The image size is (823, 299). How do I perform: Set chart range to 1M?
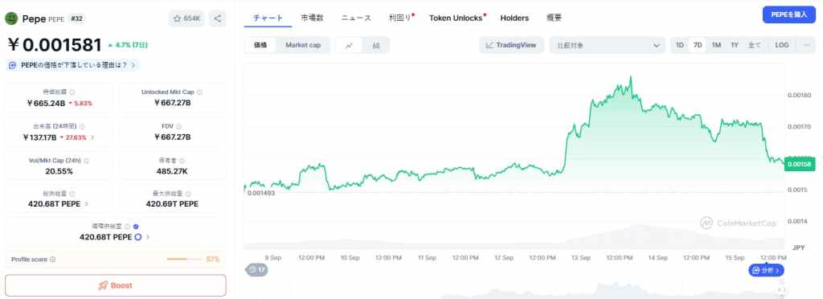[716, 45]
